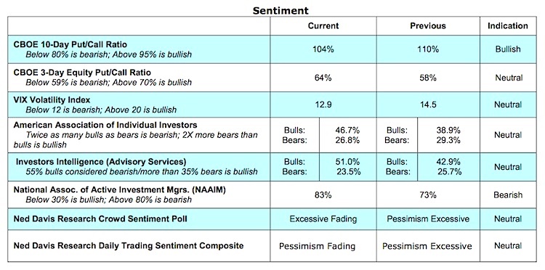
Task: Select Ned Davis Research Crowd Sentiment Poll
Action: click(100, 219)
